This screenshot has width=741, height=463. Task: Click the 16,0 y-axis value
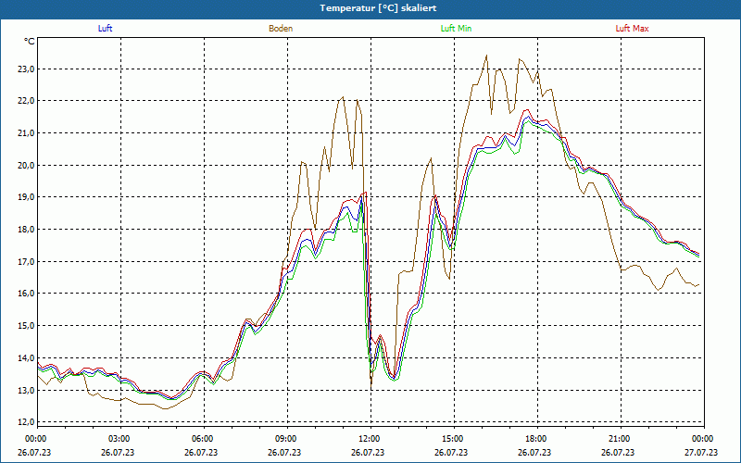[27, 294]
